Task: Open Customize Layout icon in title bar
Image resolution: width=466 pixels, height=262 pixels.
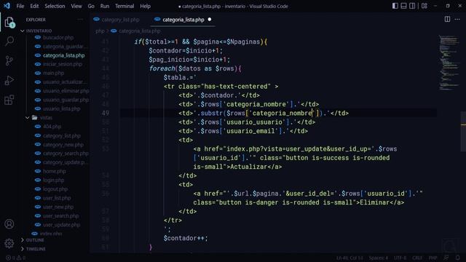Action: (x=424, y=6)
